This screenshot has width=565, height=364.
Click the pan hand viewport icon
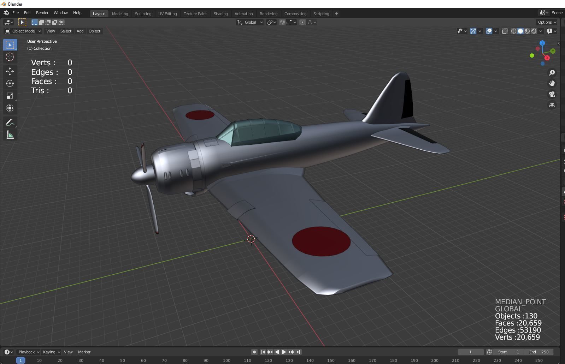click(x=552, y=83)
